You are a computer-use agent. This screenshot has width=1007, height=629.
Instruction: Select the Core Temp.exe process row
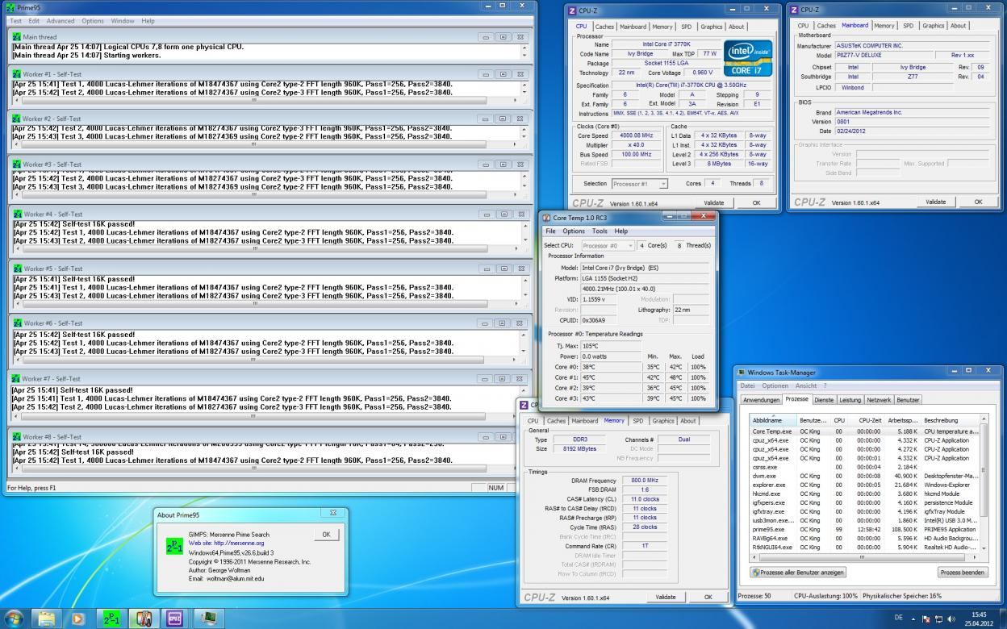click(864, 431)
